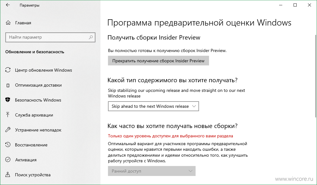Click the vertical scrollbar on the right
Image resolution: width=317 pixels, height=185 pixels.
(x=315, y=75)
